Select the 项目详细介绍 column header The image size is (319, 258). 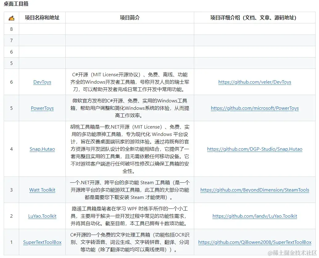click(255, 18)
